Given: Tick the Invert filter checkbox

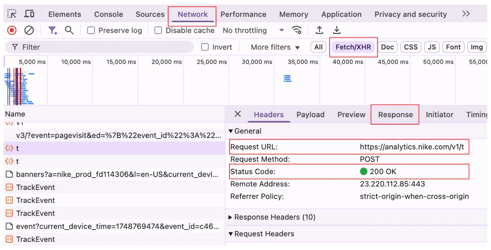Looking at the screenshot, I should click(x=205, y=47).
